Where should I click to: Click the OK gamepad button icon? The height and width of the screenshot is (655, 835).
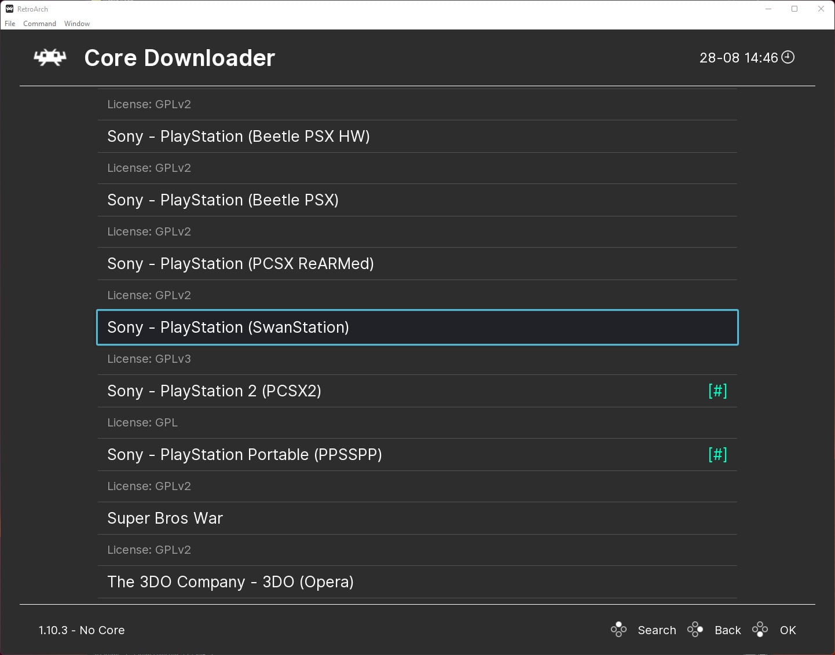pyautogui.click(x=760, y=629)
